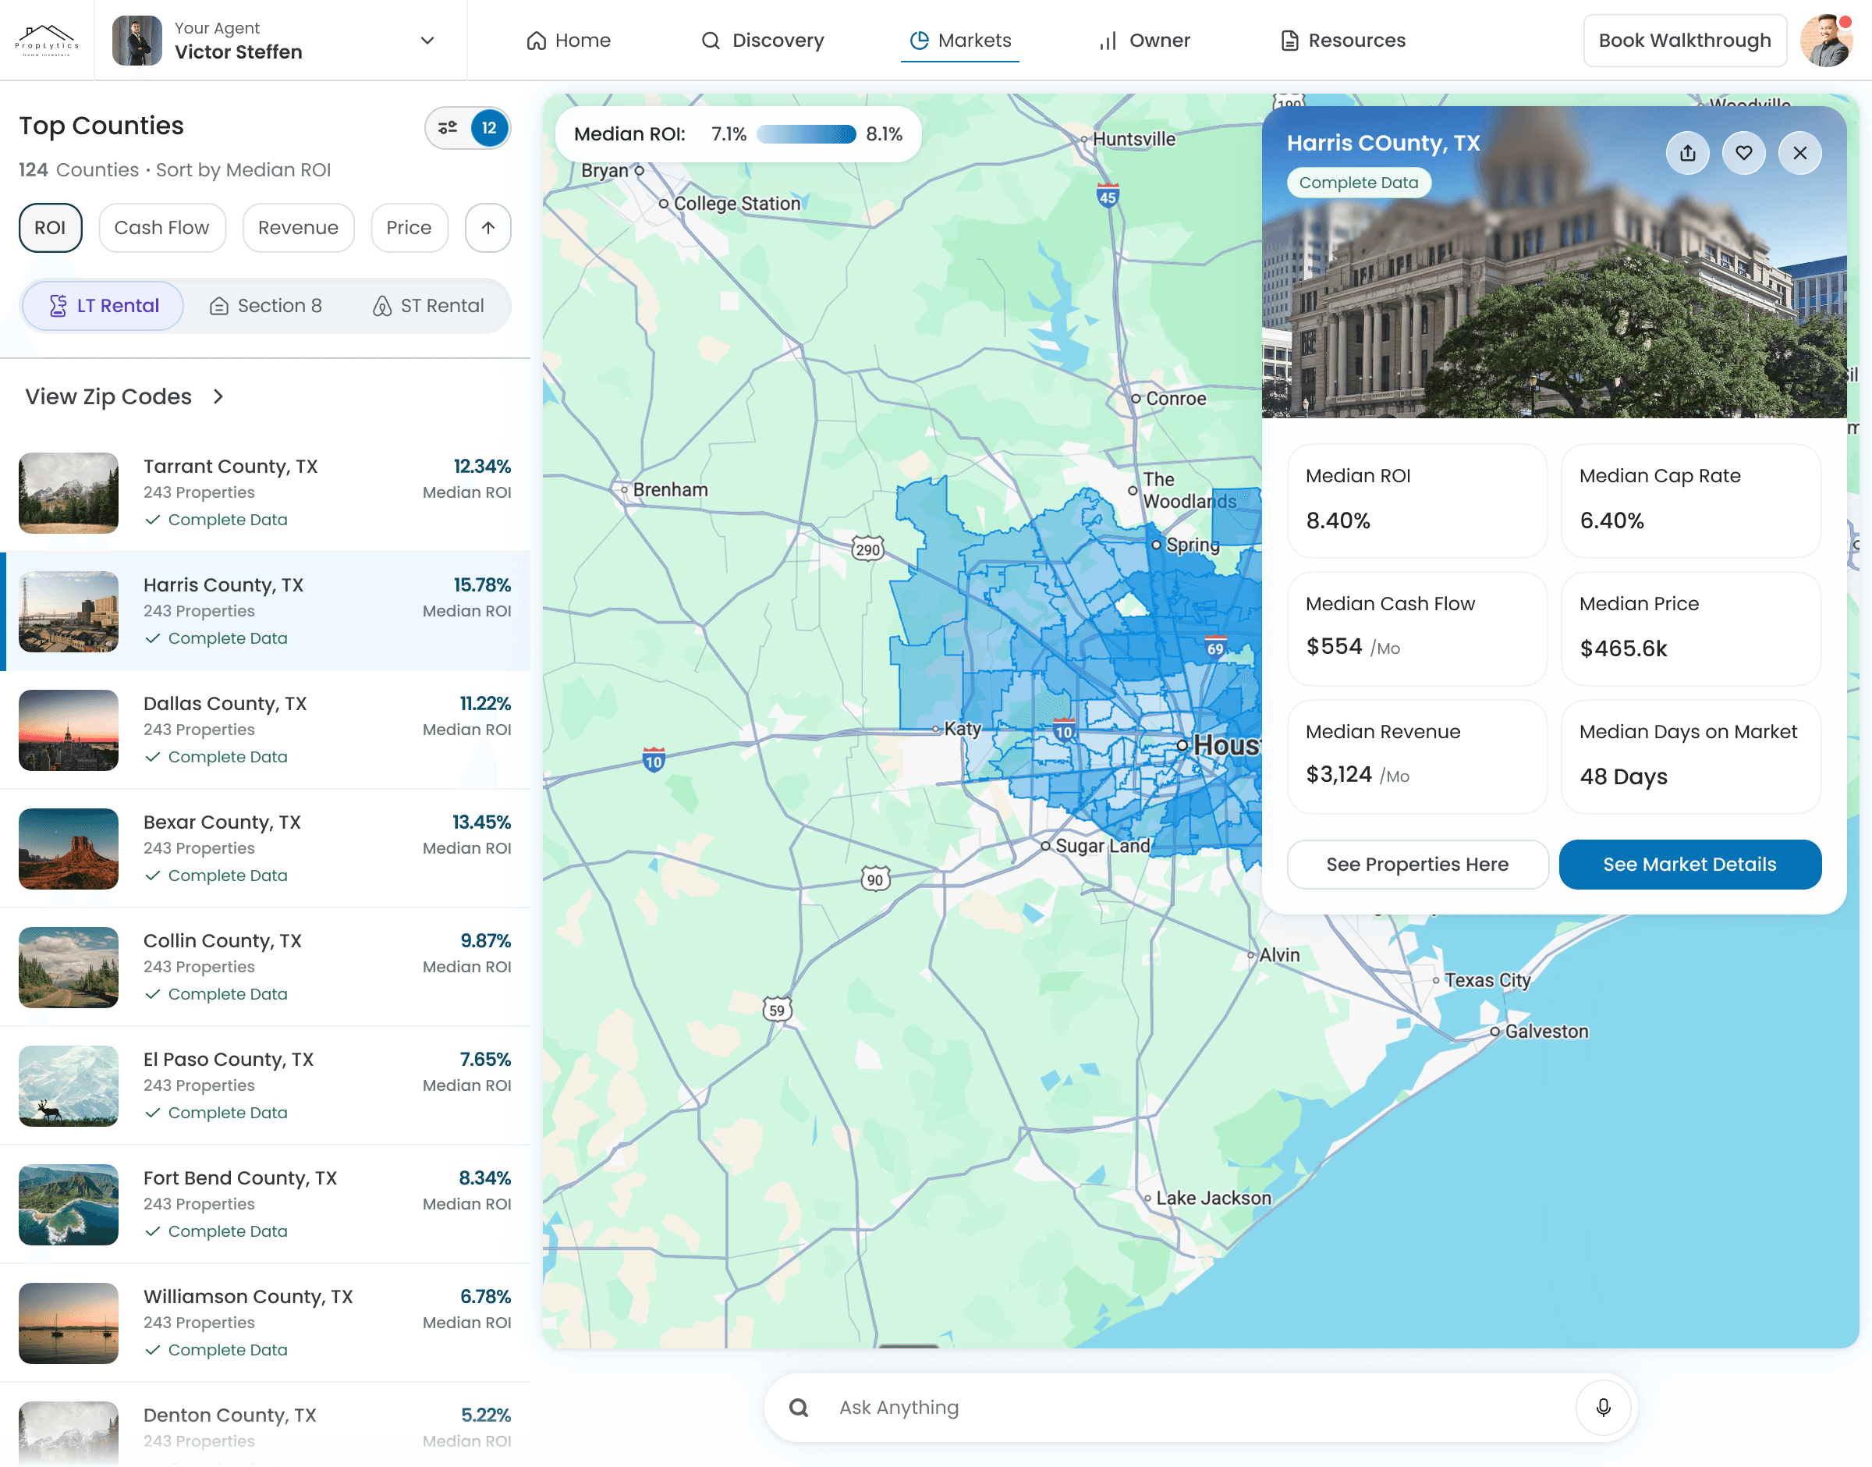Click Book Walkthrough button
The image size is (1872, 1467).
point(1684,41)
